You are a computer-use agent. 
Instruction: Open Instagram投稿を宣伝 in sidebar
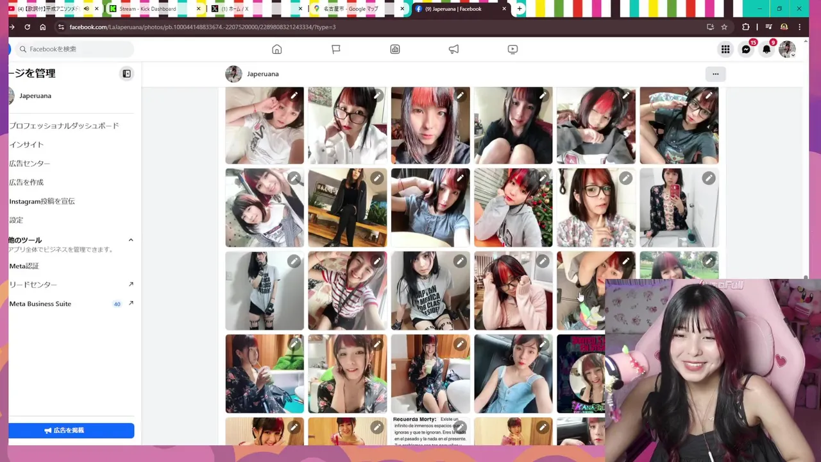[x=42, y=201]
